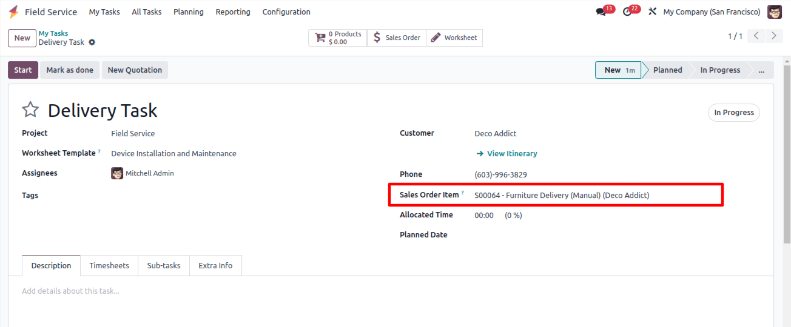Open the All Tasks menu
Screen dimensions: 791x327
[147, 12]
